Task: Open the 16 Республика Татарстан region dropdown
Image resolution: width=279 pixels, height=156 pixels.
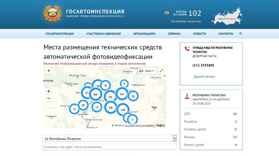Action: [109, 139]
